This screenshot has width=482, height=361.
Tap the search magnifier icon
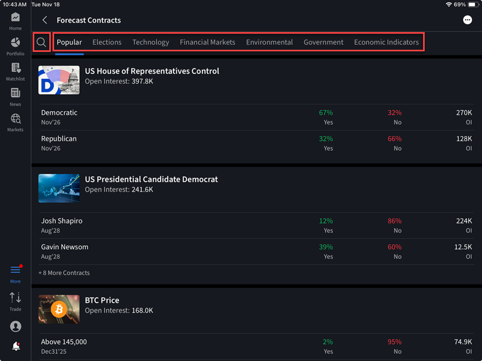coord(41,41)
